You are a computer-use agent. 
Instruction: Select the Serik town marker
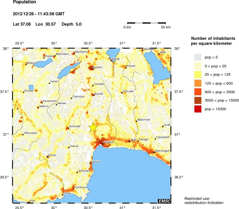[x=130, y=141]
